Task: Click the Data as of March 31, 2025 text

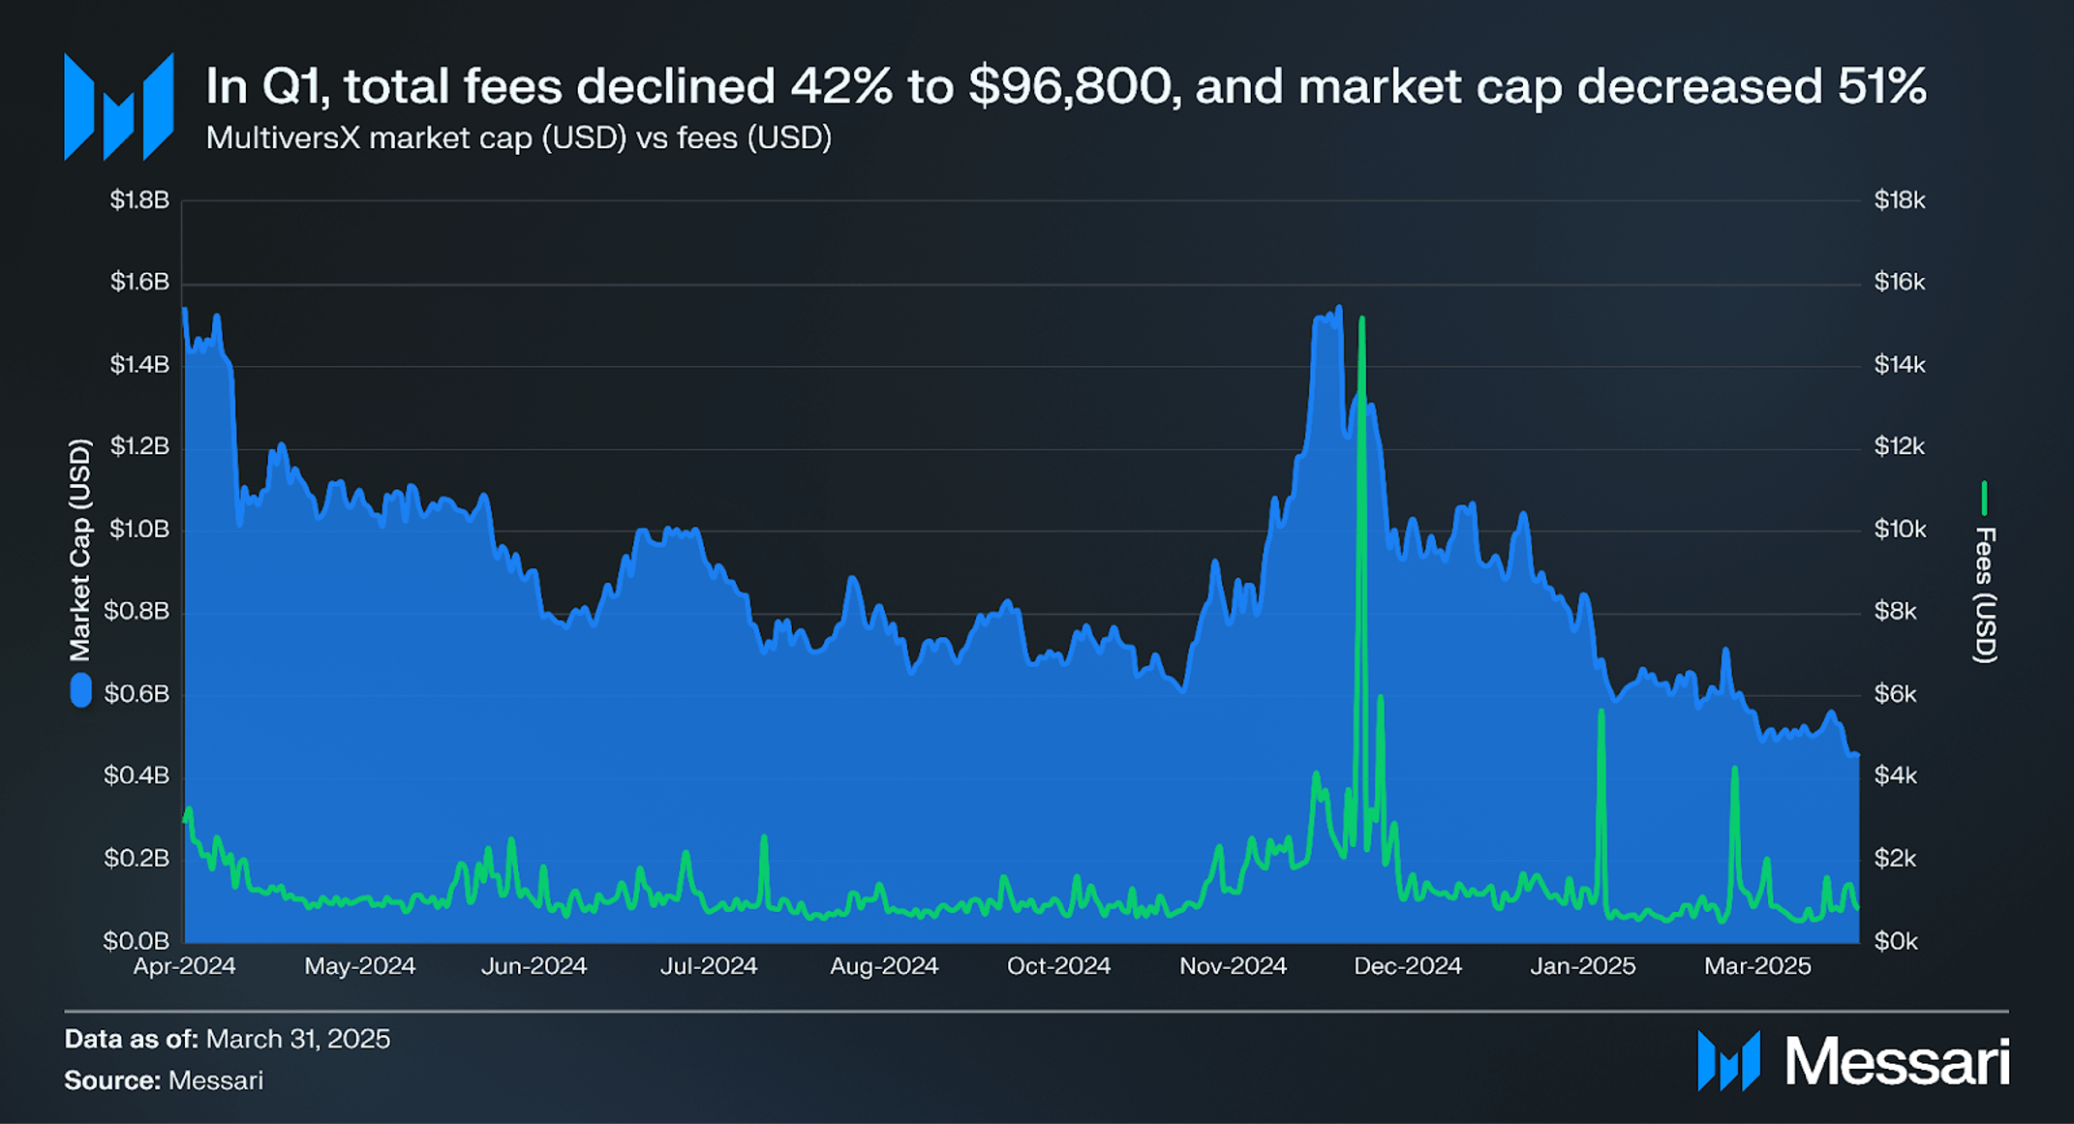Action: click(228, 1039)
